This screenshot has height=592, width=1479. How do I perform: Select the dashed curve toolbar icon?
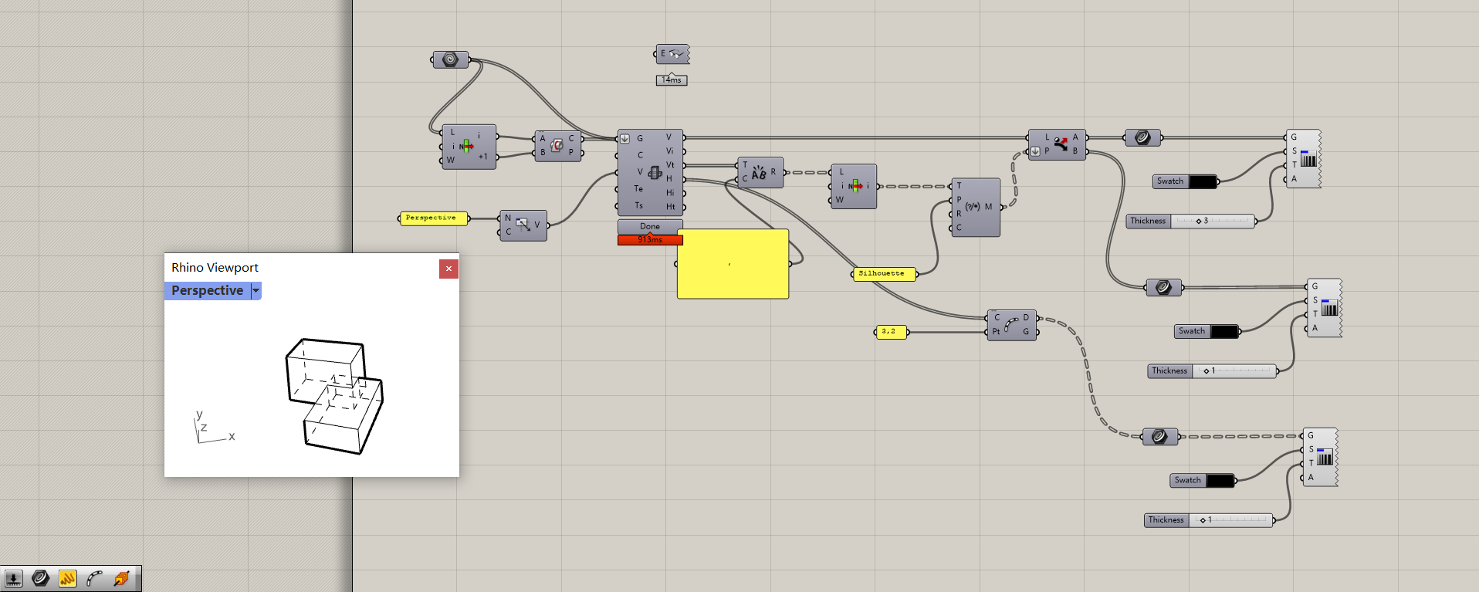[94, 578]
